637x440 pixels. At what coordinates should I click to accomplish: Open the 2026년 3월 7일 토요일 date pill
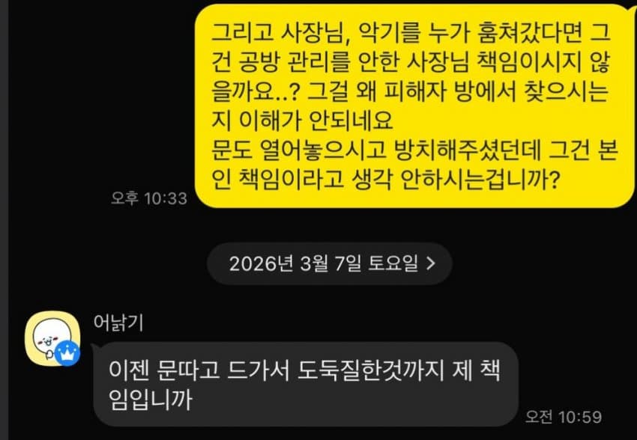(330, 263)
